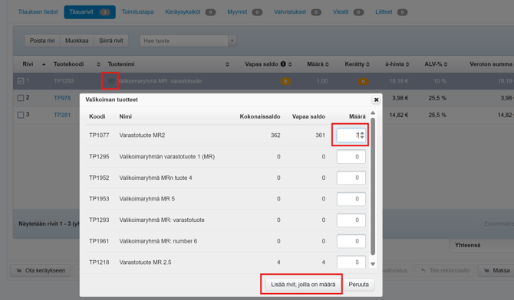Sort by Vapaa saldo column arrows
This screenshot has width=514, height=300.
click(x=290, y=64)
